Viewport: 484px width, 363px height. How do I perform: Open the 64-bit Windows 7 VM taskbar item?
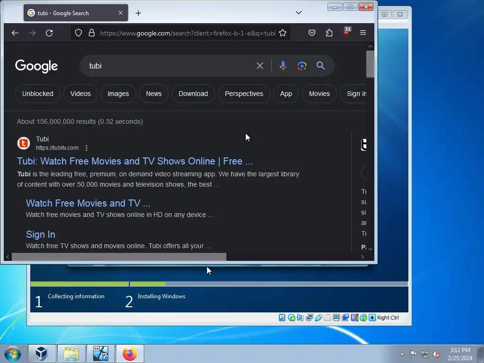100,354
